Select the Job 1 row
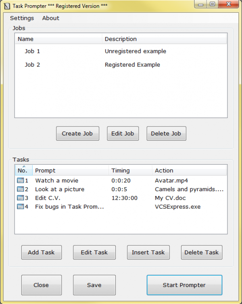Viewport: 242px width, 304px height. coord(32,51)
